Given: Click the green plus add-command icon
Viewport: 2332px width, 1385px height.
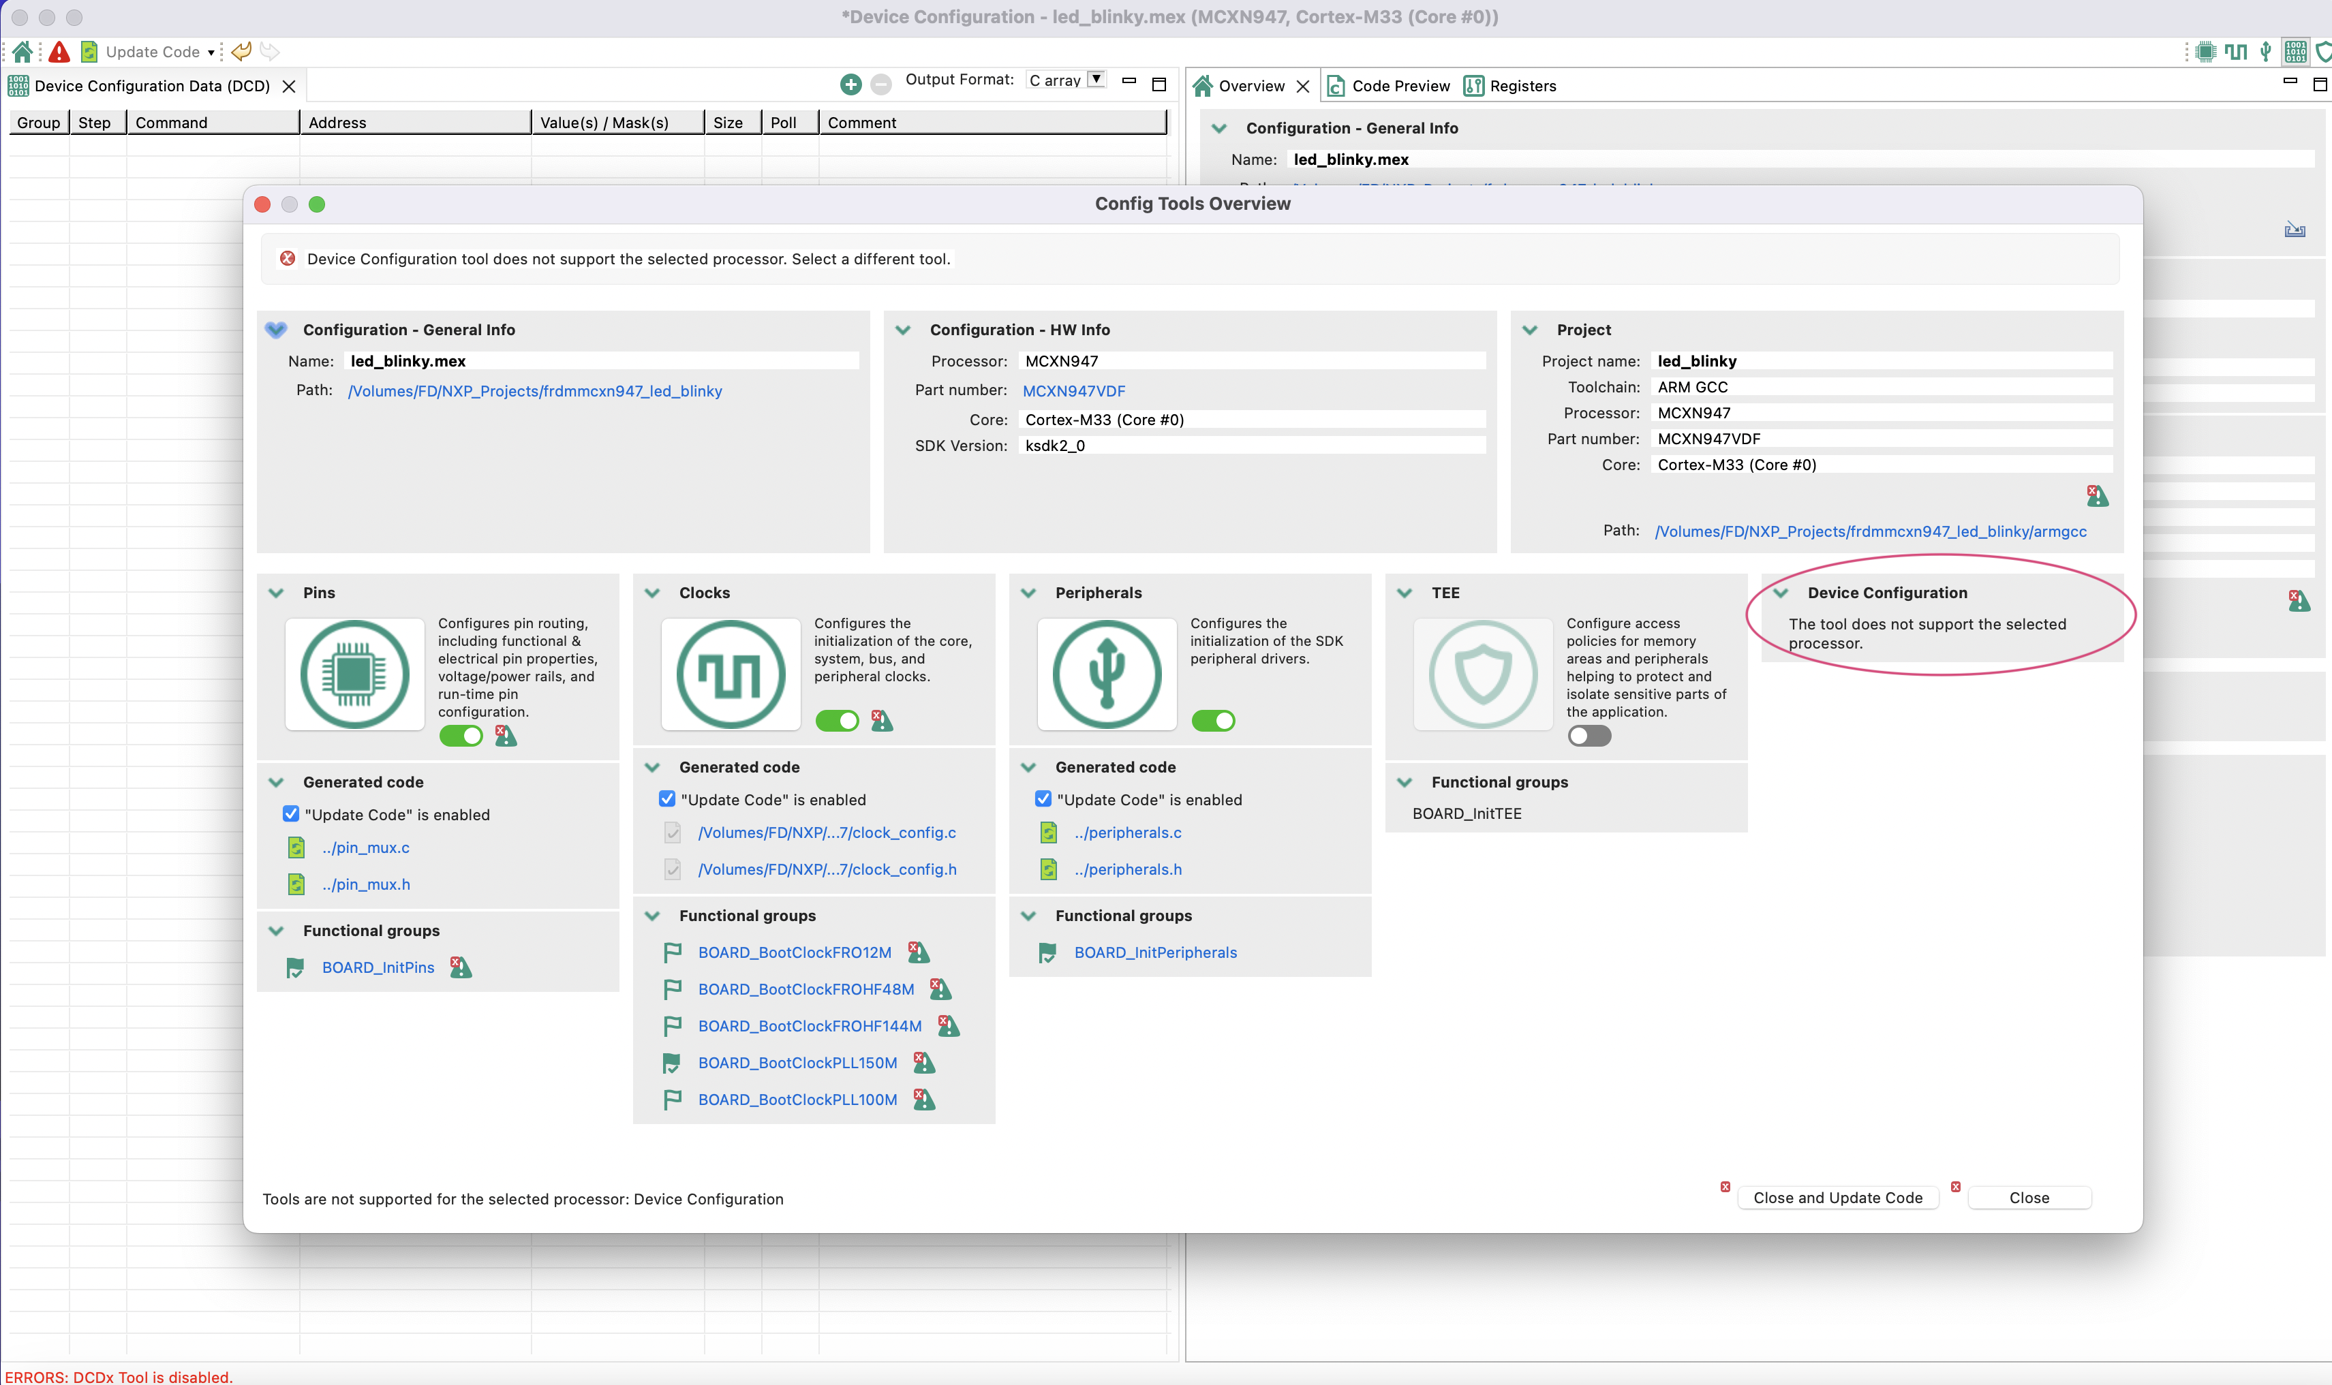Looking at the screenshot, I should coord(850,85).
